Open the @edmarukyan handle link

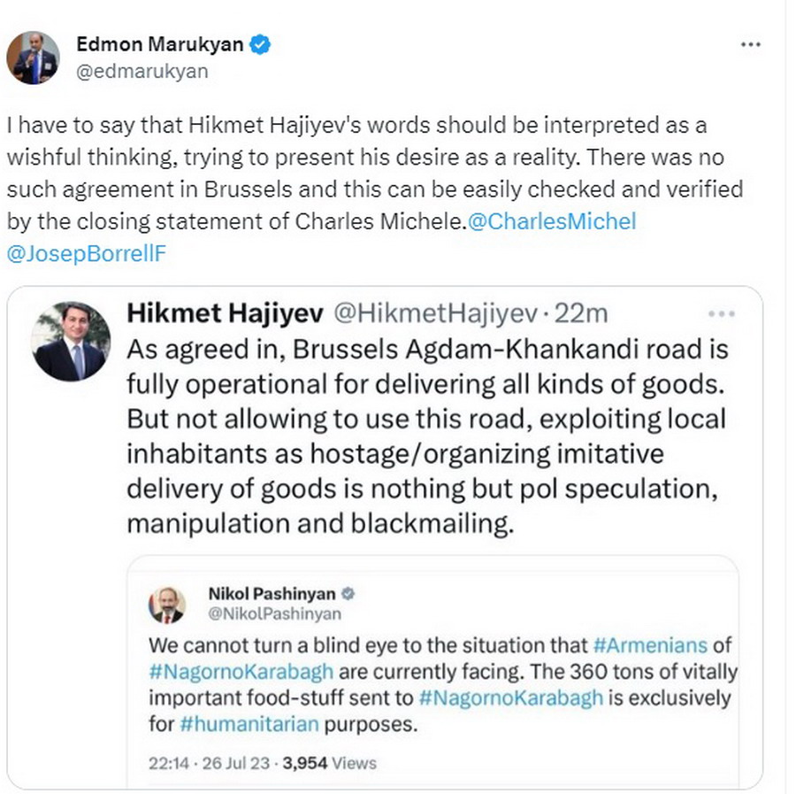[x=142, y=72]
